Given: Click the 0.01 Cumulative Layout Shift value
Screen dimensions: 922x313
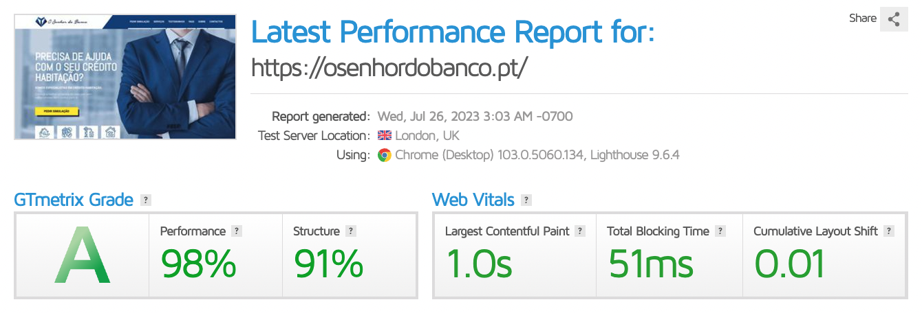Looking at the screenshot, I should (789, 264).
